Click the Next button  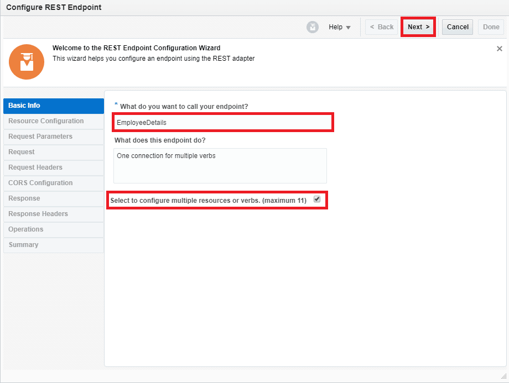tap(418, 27)
